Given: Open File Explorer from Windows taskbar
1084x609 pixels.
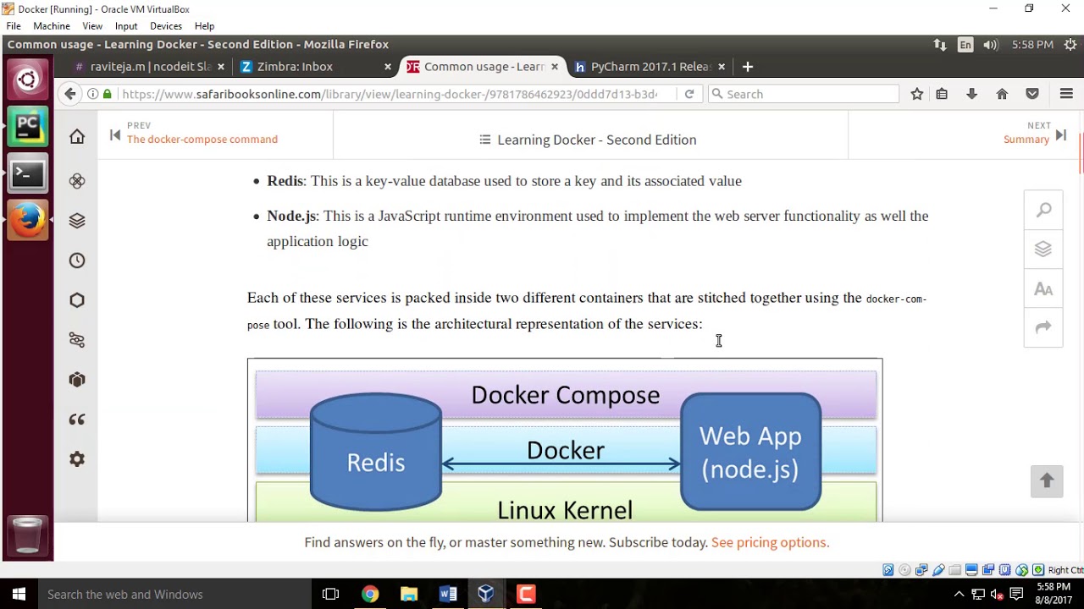Looking at the screenshot, I should [408, 594].
